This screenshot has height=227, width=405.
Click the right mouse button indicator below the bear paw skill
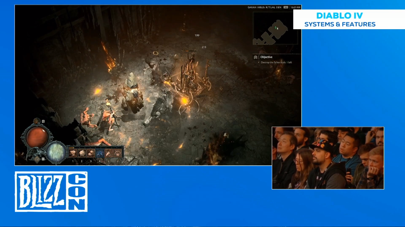[x=117, y=161]
